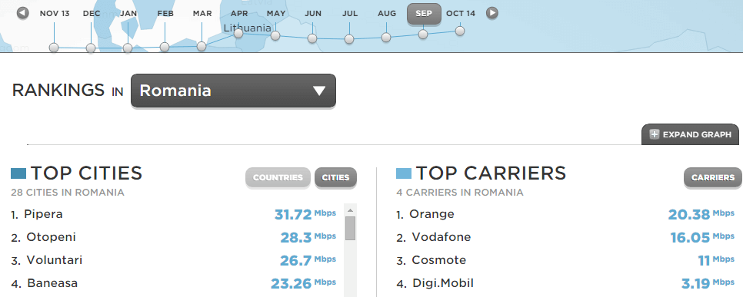
Task: Click the JUN timeline data point
Action: tap(312, 38)
